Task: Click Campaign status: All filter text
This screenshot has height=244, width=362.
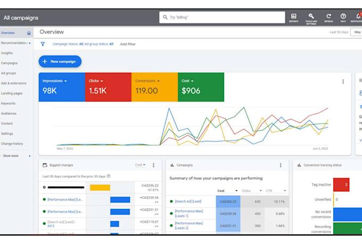Action: (68, 44)
